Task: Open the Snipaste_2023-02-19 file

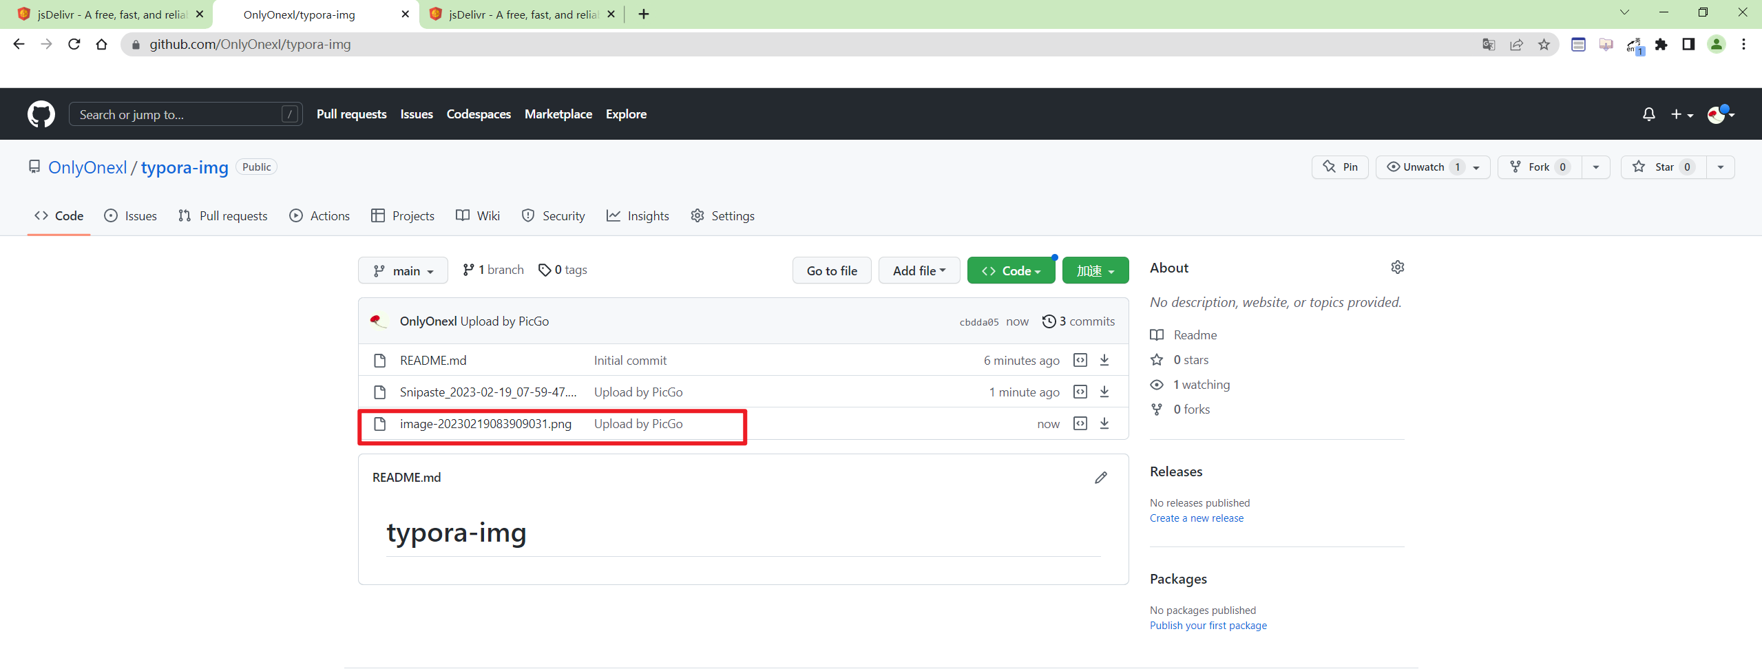Action: [x=488, y=392]
